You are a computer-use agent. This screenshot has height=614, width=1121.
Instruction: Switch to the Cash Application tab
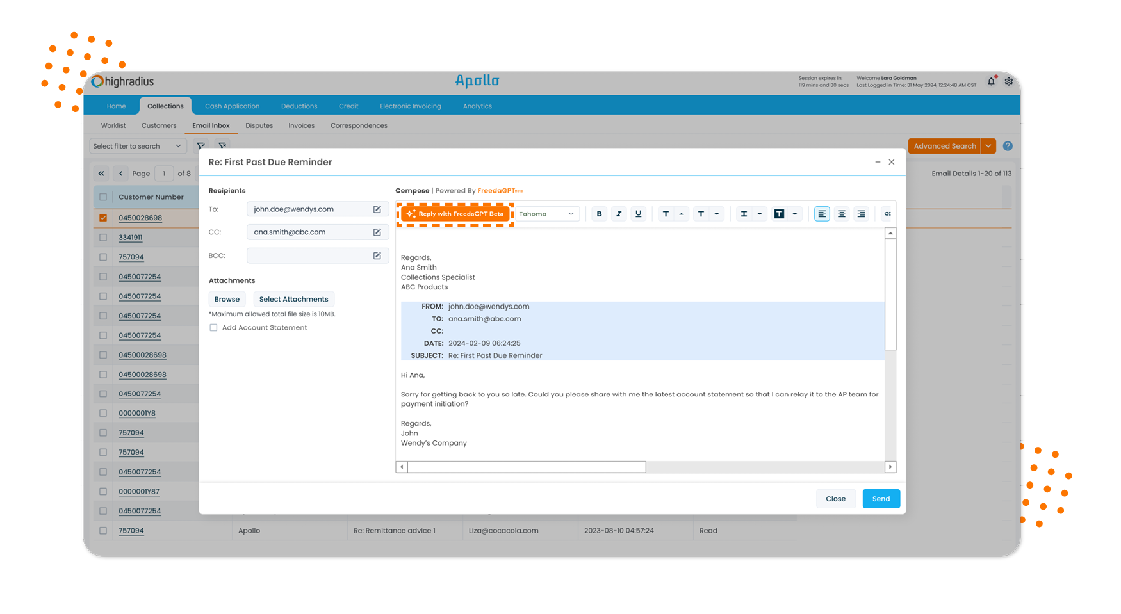[232, 106]
